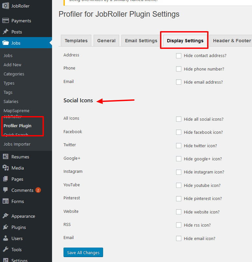Open Types submenu link
The height and width of the screenshot is (262, 252).
9,83
